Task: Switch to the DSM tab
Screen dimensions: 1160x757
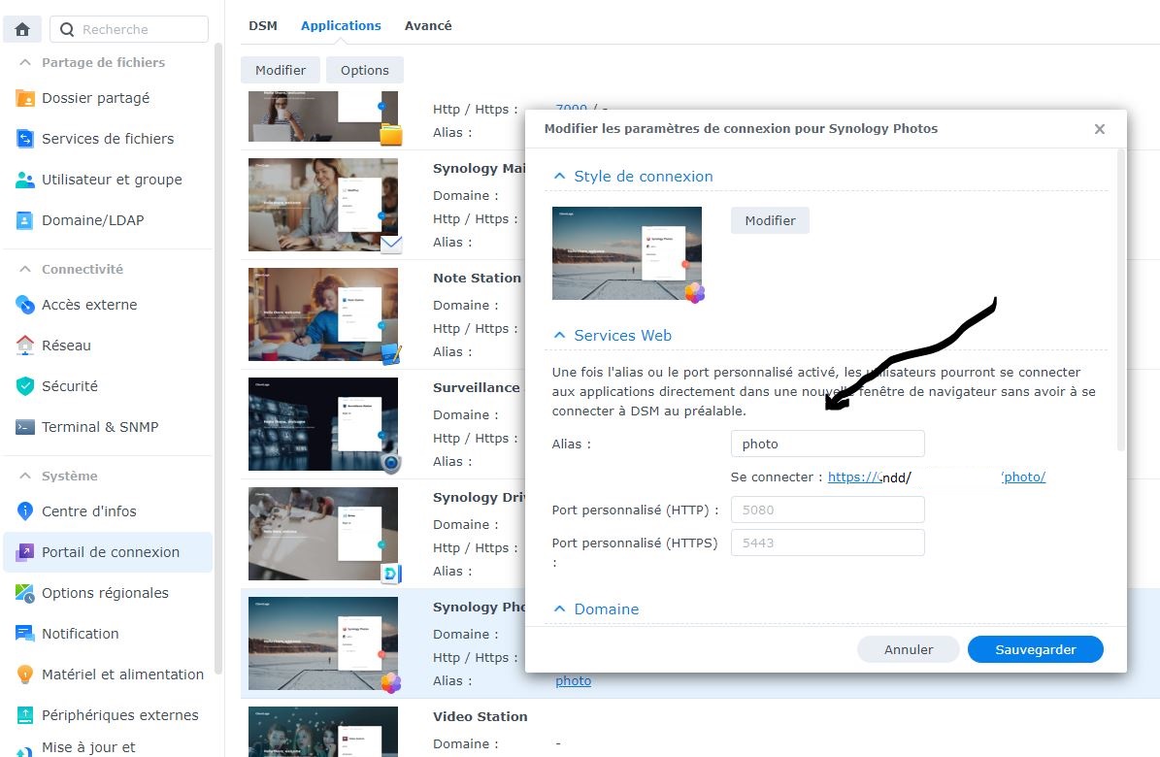Action: [263, 26]
